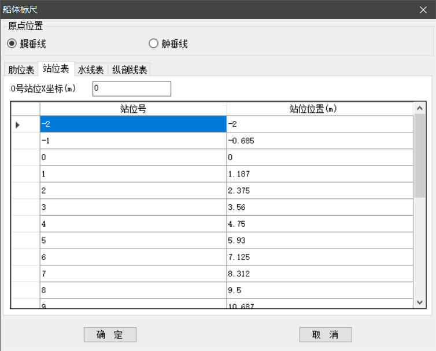Viewport: 436px width, 351px height.
Task: Click the table scrollbar down arrow
Action: (420, 302)
